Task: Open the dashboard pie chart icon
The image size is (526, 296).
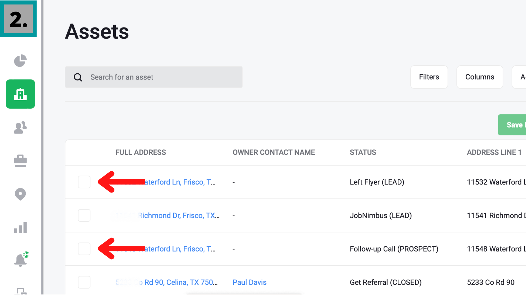Action: [20, 61]
